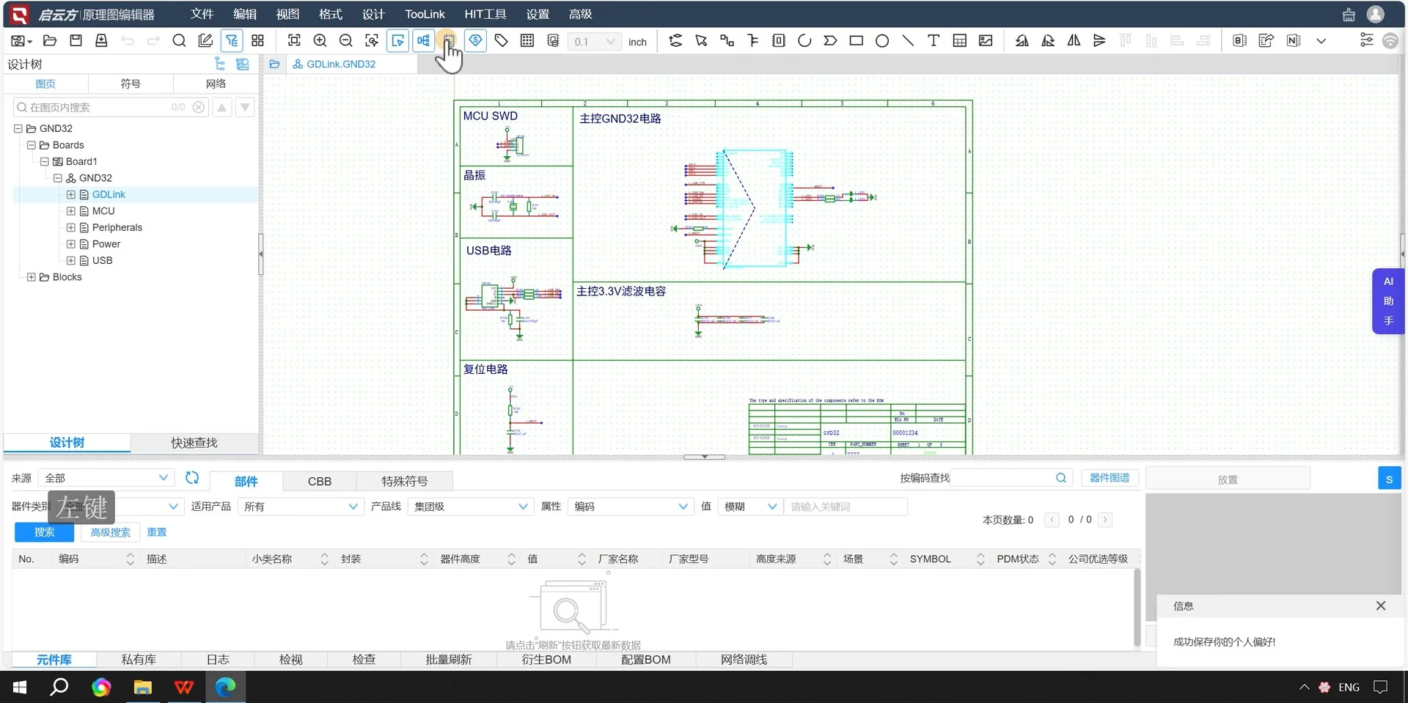Expand the Peripherals tree node

pyautogui.click(x=71, y=227)
